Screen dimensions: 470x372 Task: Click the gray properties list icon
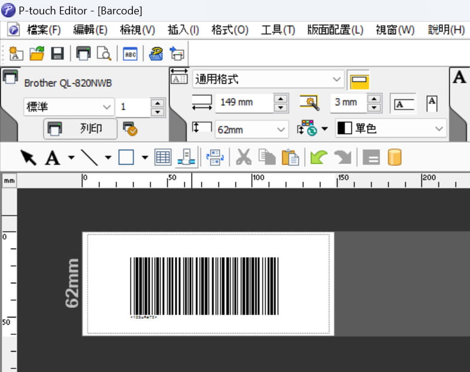371,158
